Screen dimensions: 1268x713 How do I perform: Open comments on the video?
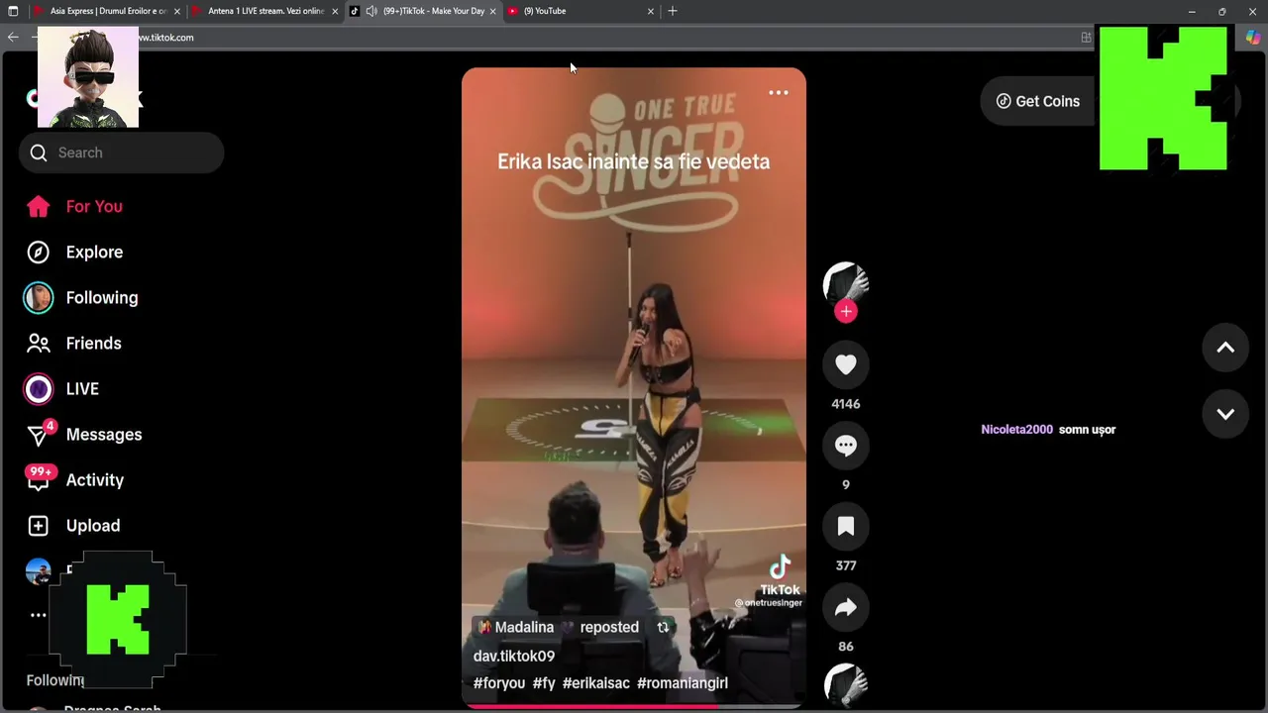point(845,446)
